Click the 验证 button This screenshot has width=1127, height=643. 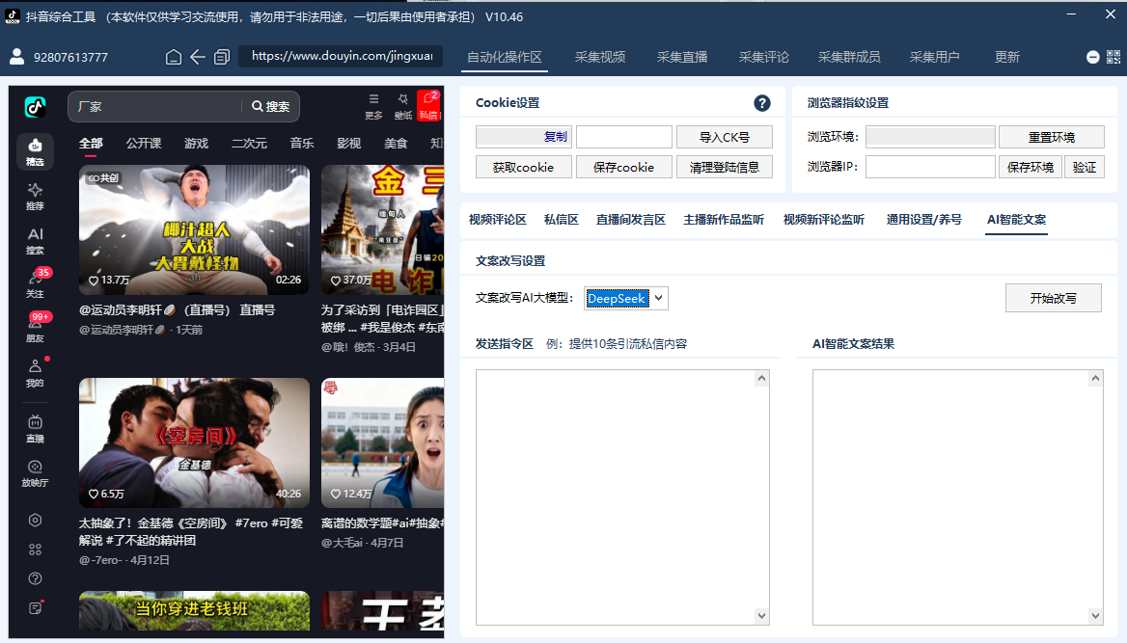tap(1085, 167)
